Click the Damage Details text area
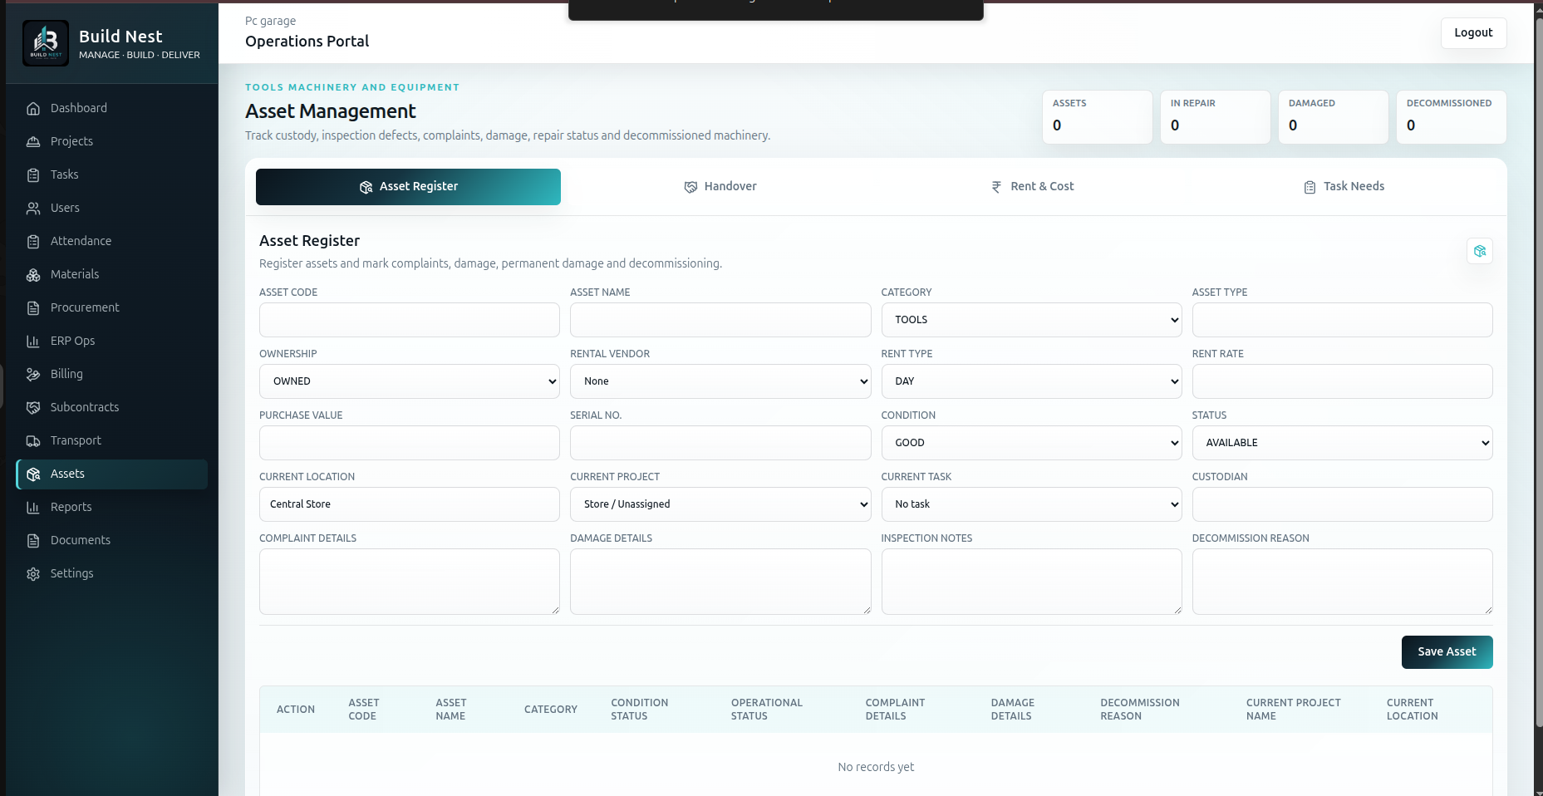Screen dimensions: 1543x796 [720, 582]
